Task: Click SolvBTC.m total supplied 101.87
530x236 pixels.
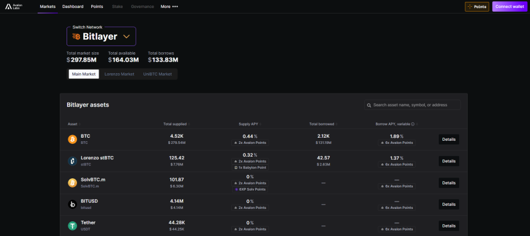Action: coord(177,179)
